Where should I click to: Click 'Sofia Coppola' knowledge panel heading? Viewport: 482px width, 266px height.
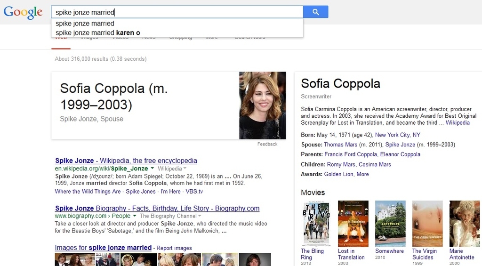click(x=341, y=84)
